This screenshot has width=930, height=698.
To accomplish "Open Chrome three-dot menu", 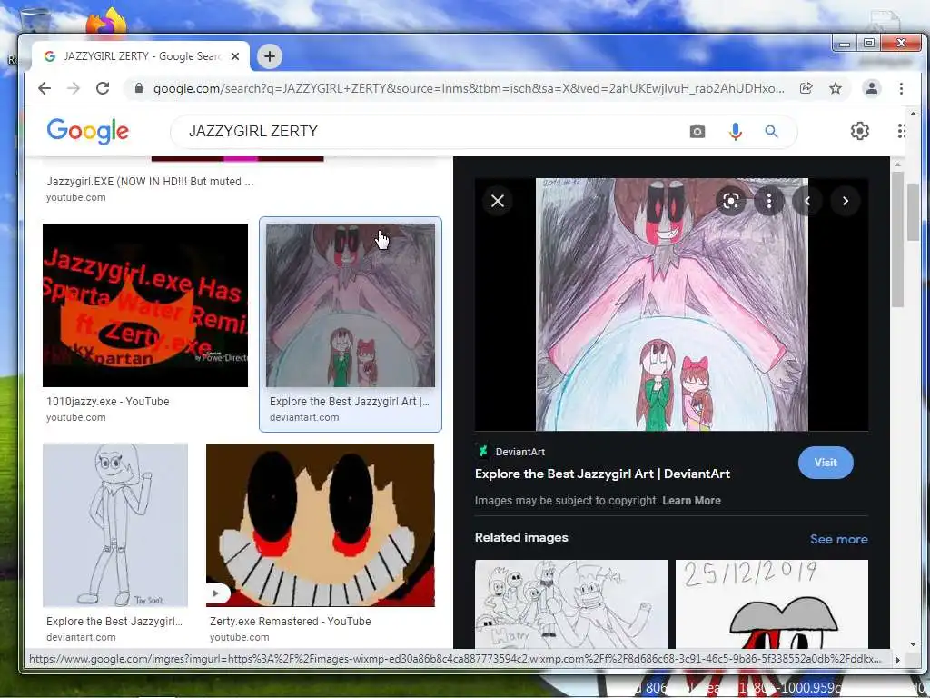I will pyautogui.click(x=901, y=88).
